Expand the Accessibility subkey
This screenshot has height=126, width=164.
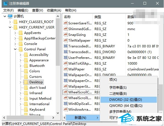[20, 55]
